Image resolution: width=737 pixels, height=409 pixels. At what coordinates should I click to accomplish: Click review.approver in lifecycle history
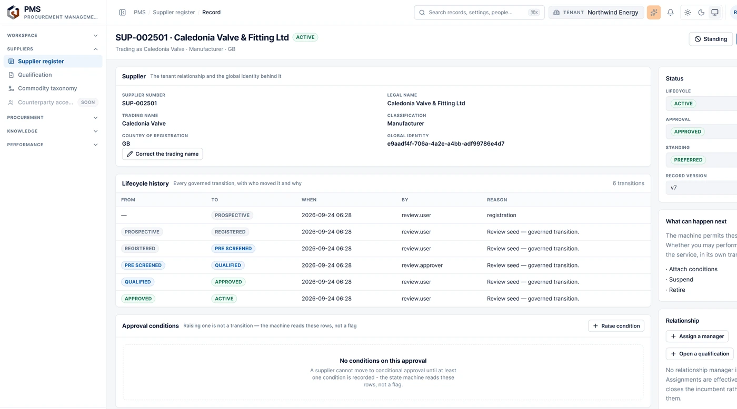422,265
